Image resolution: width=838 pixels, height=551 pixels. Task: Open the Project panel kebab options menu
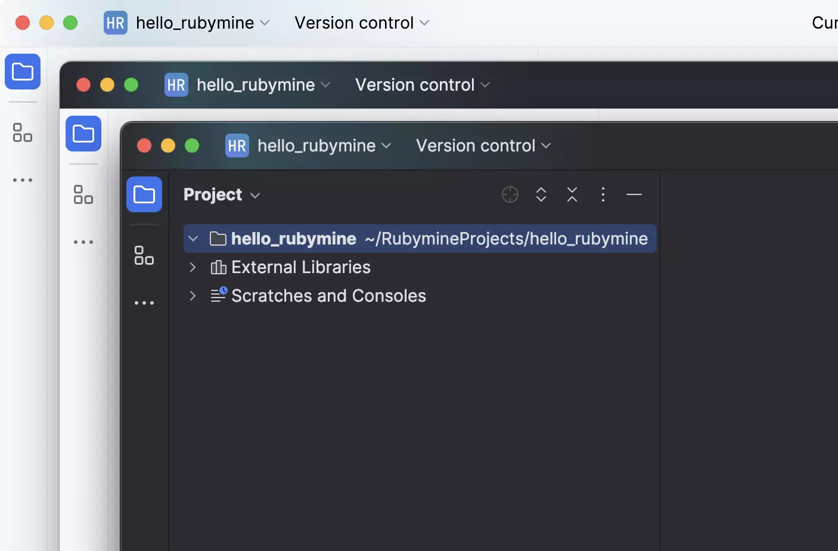[603, 194]
